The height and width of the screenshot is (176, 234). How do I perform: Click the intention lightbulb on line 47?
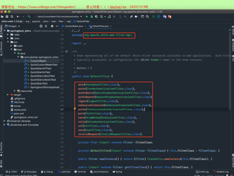pyautogui.click(x=75, y=109)
